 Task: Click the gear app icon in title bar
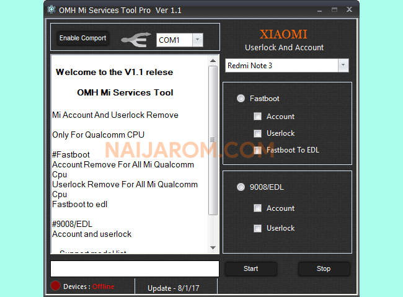(x=51, y=10)
